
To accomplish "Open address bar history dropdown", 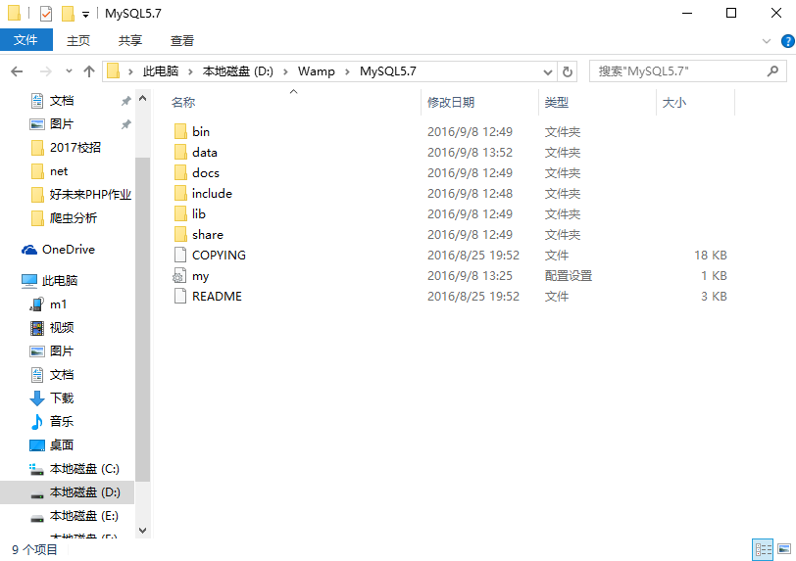I will pos(548,72).
